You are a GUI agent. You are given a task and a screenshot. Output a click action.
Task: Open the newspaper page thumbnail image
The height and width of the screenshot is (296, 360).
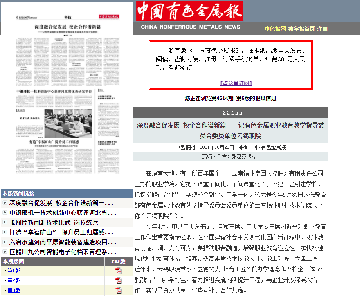pos(66,95)
